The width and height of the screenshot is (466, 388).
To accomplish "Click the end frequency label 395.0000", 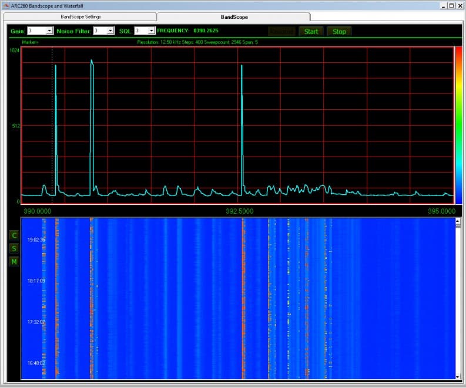I will [442, 211].
